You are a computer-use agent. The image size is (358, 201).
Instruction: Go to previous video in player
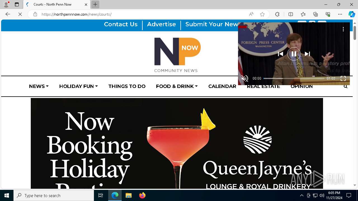(280, 54)
